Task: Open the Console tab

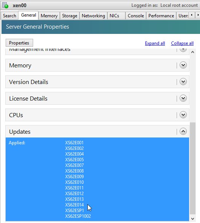Action: coord(136,16)
